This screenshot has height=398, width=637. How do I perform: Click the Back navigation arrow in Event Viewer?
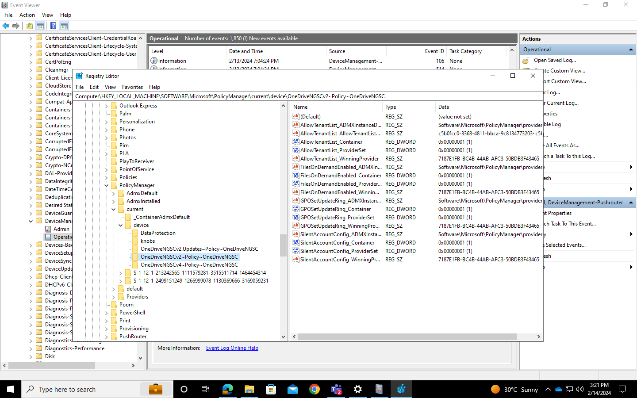click(6, 26)
